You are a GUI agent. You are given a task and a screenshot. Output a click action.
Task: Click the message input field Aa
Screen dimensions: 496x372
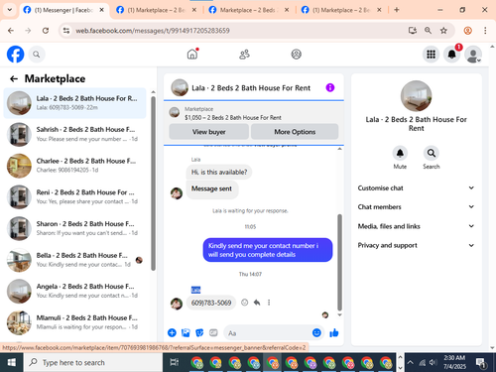[268, 333]
